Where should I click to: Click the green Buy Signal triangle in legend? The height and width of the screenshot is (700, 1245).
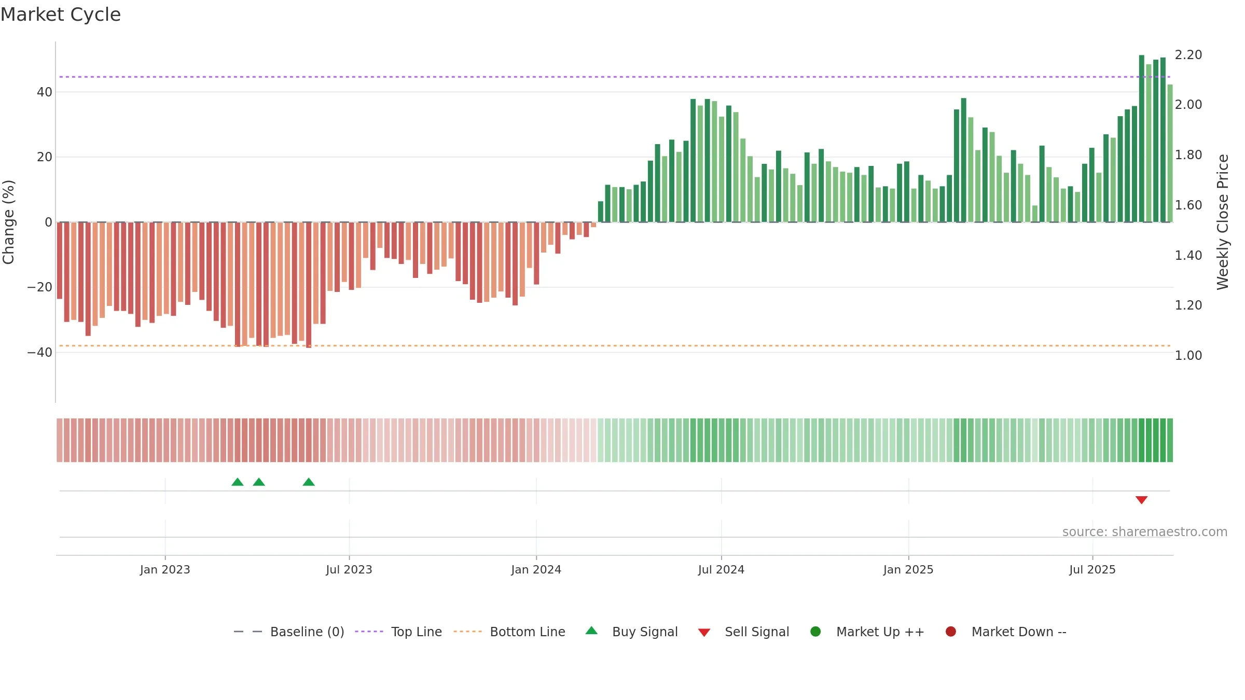(x=591, y=631)
